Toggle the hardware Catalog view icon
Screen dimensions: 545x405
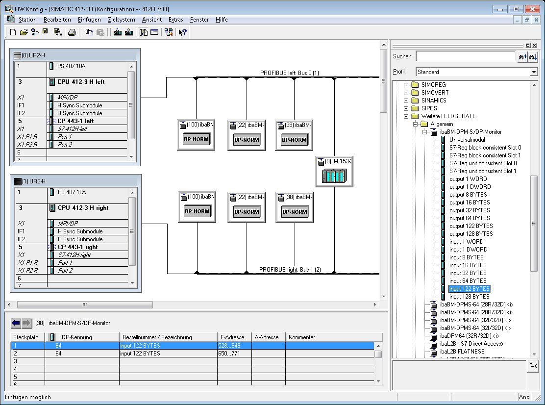(x=143, y=32)
